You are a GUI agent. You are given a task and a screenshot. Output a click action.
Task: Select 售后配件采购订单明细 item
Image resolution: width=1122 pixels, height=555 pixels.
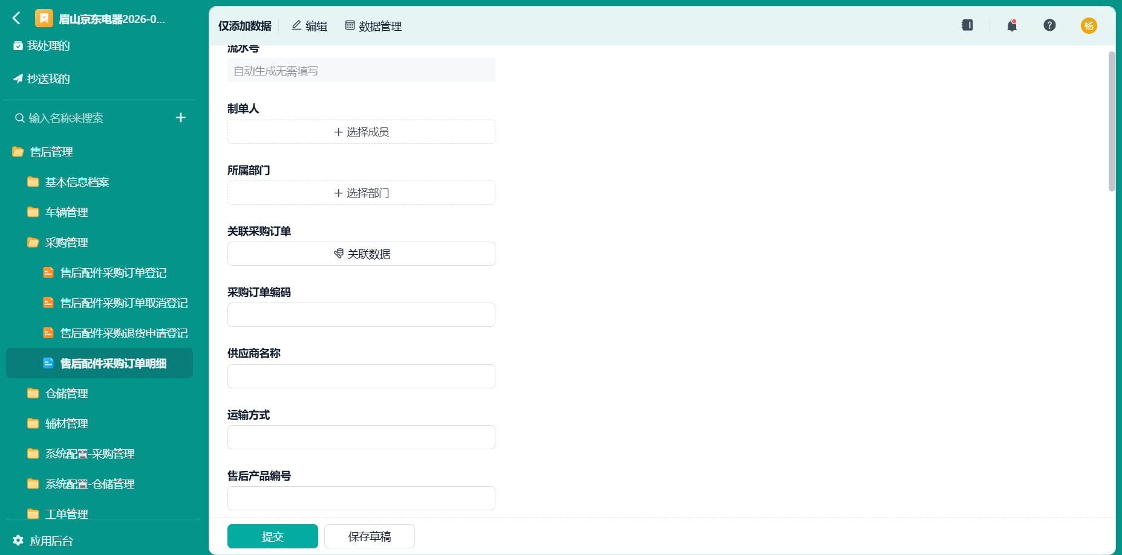(99, 363)
